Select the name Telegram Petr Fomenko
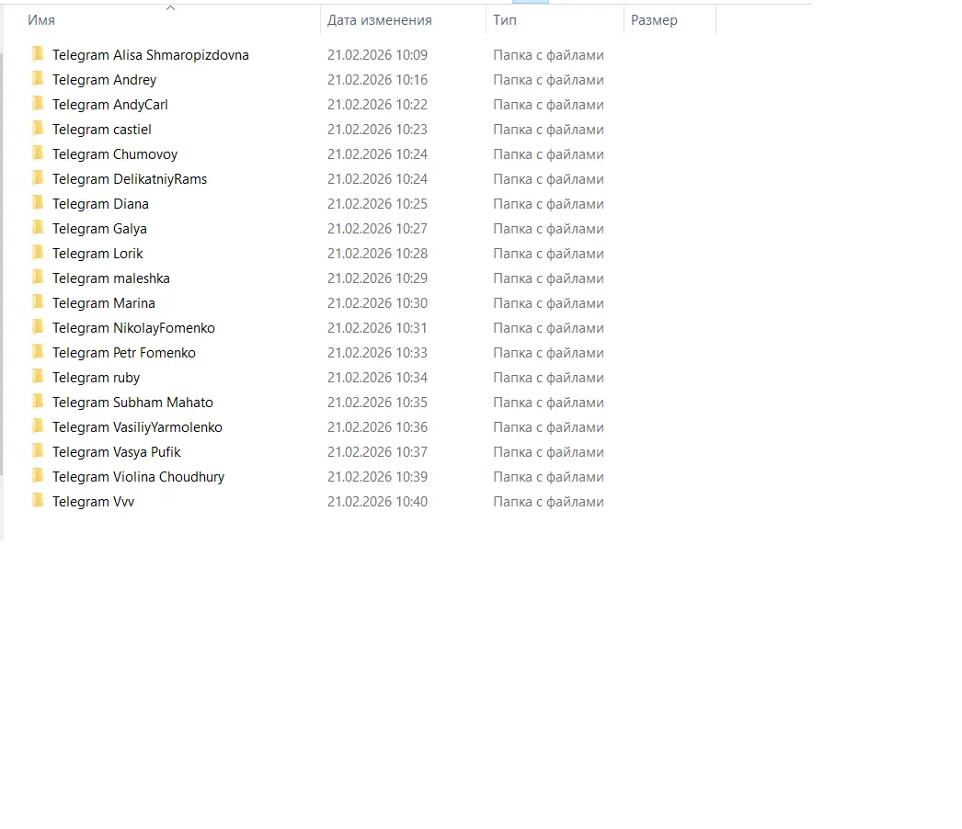The height and width of the screenshot is (829, 962). tap(124, 353)
